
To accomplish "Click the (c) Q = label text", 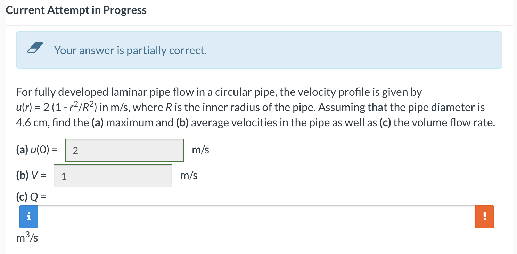I will pos(31,197).
